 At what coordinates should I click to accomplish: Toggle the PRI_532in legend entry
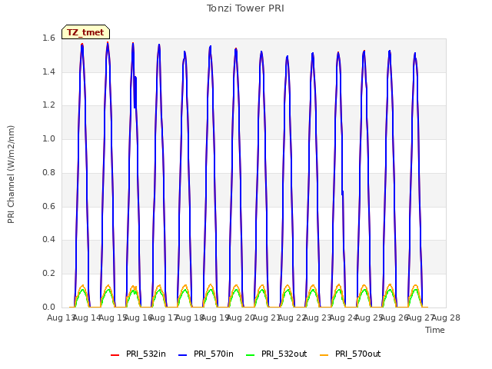click(x=138, y=354)
